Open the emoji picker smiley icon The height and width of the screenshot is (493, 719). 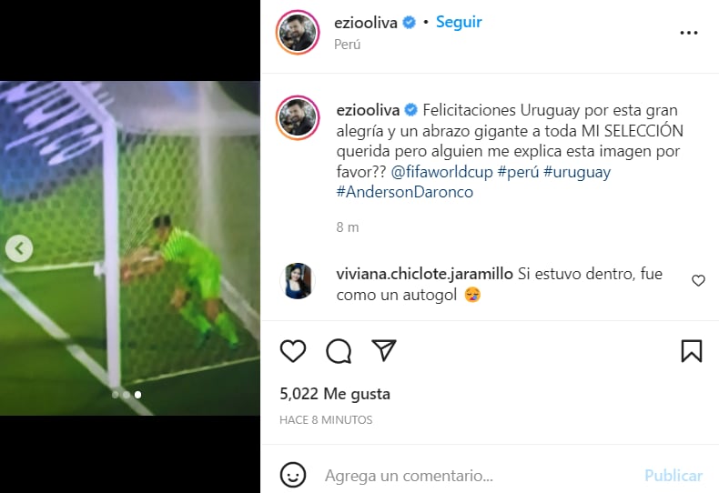[292, 475]
